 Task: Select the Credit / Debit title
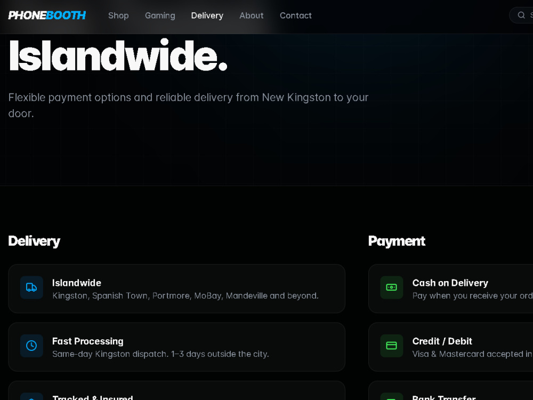click(442, 341)
